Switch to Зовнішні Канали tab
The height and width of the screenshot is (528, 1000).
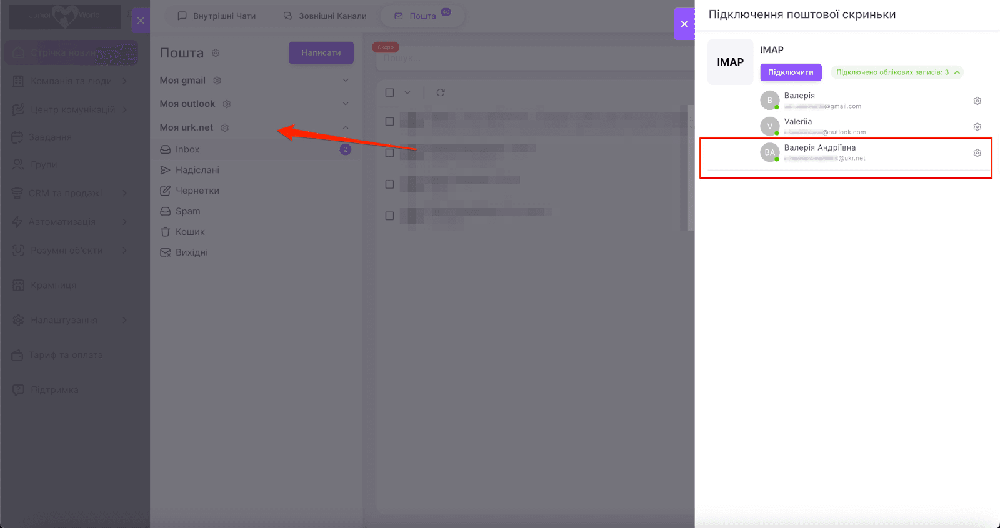pyautogui.click(x=325, y=16)
